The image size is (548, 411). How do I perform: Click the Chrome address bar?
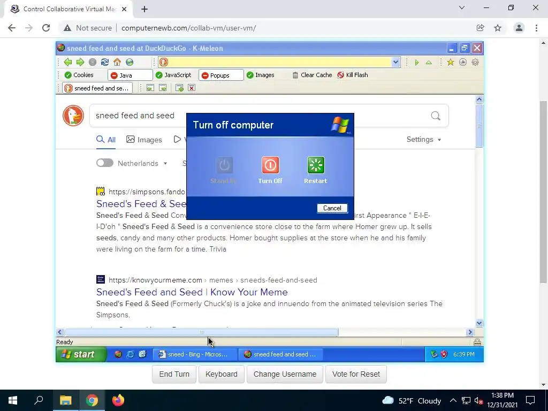(269, 28)
